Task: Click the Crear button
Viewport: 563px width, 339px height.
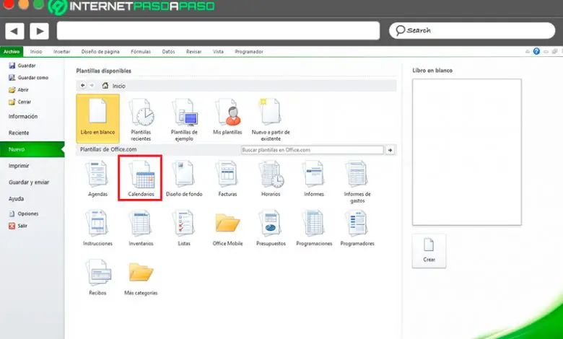Action: coord(429,251)
